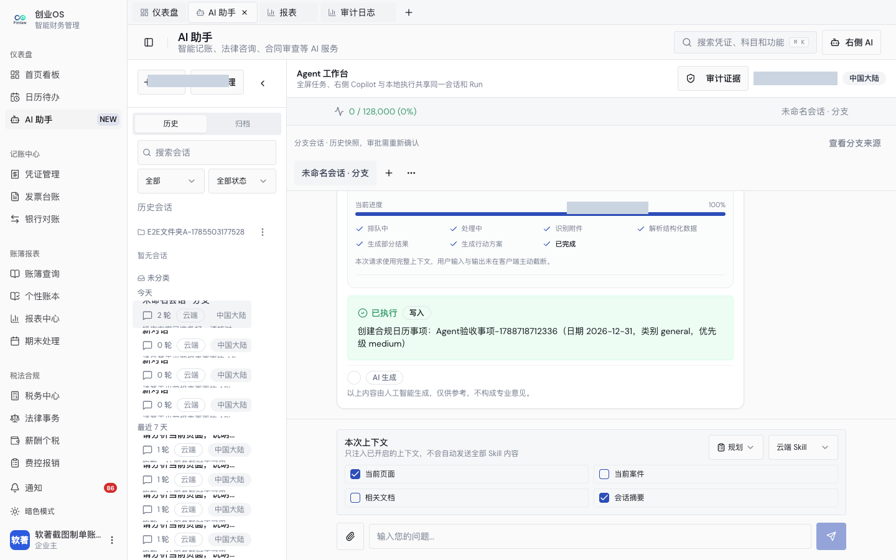The image size is (896, 560).
Task: Attach a file with paperclip icon
Action: [x=350, y=536]
